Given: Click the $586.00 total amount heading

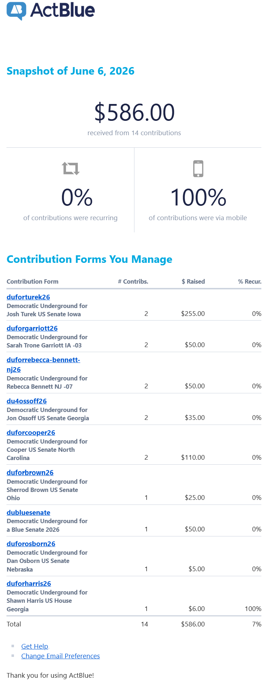Looking at the screenshot, I should tap(134, 112).
